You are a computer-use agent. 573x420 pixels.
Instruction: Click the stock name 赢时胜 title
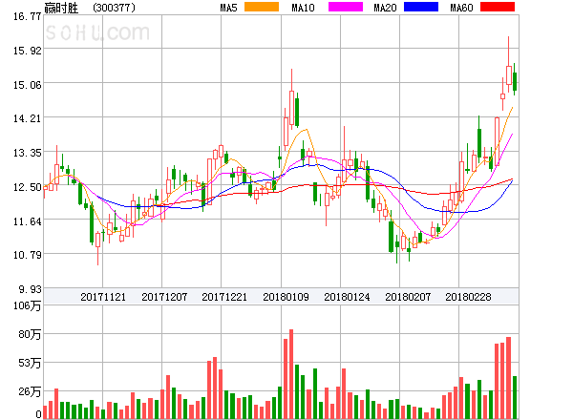click(x=61, y=8)
